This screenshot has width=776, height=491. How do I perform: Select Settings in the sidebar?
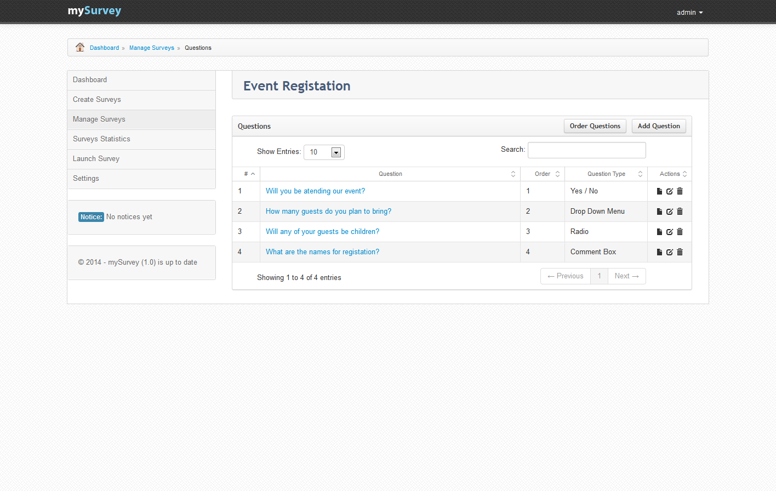86,179
